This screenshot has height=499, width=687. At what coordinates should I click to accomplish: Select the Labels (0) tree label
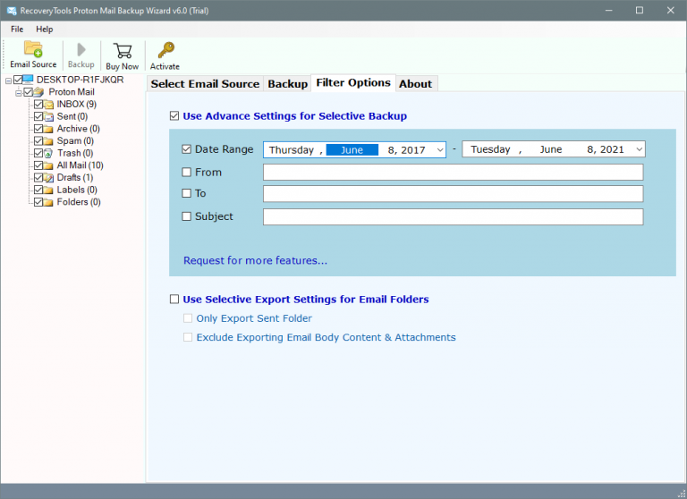click(77, 190)
